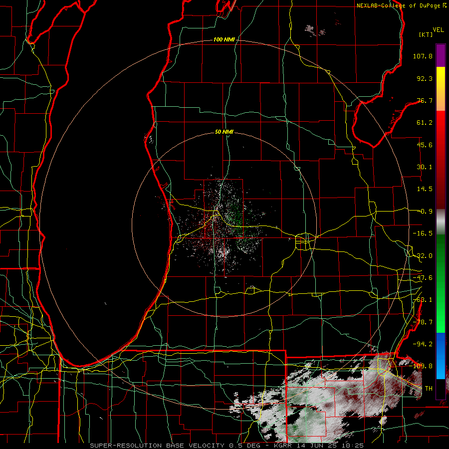The height and width of the screenshot is (449, 449).
Task: Select the -94.2 velocity scale value
Action: click(423, 344)
